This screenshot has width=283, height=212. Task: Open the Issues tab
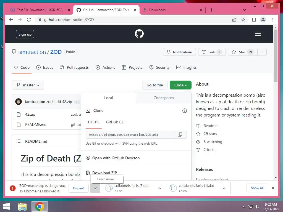pos(45,67)
